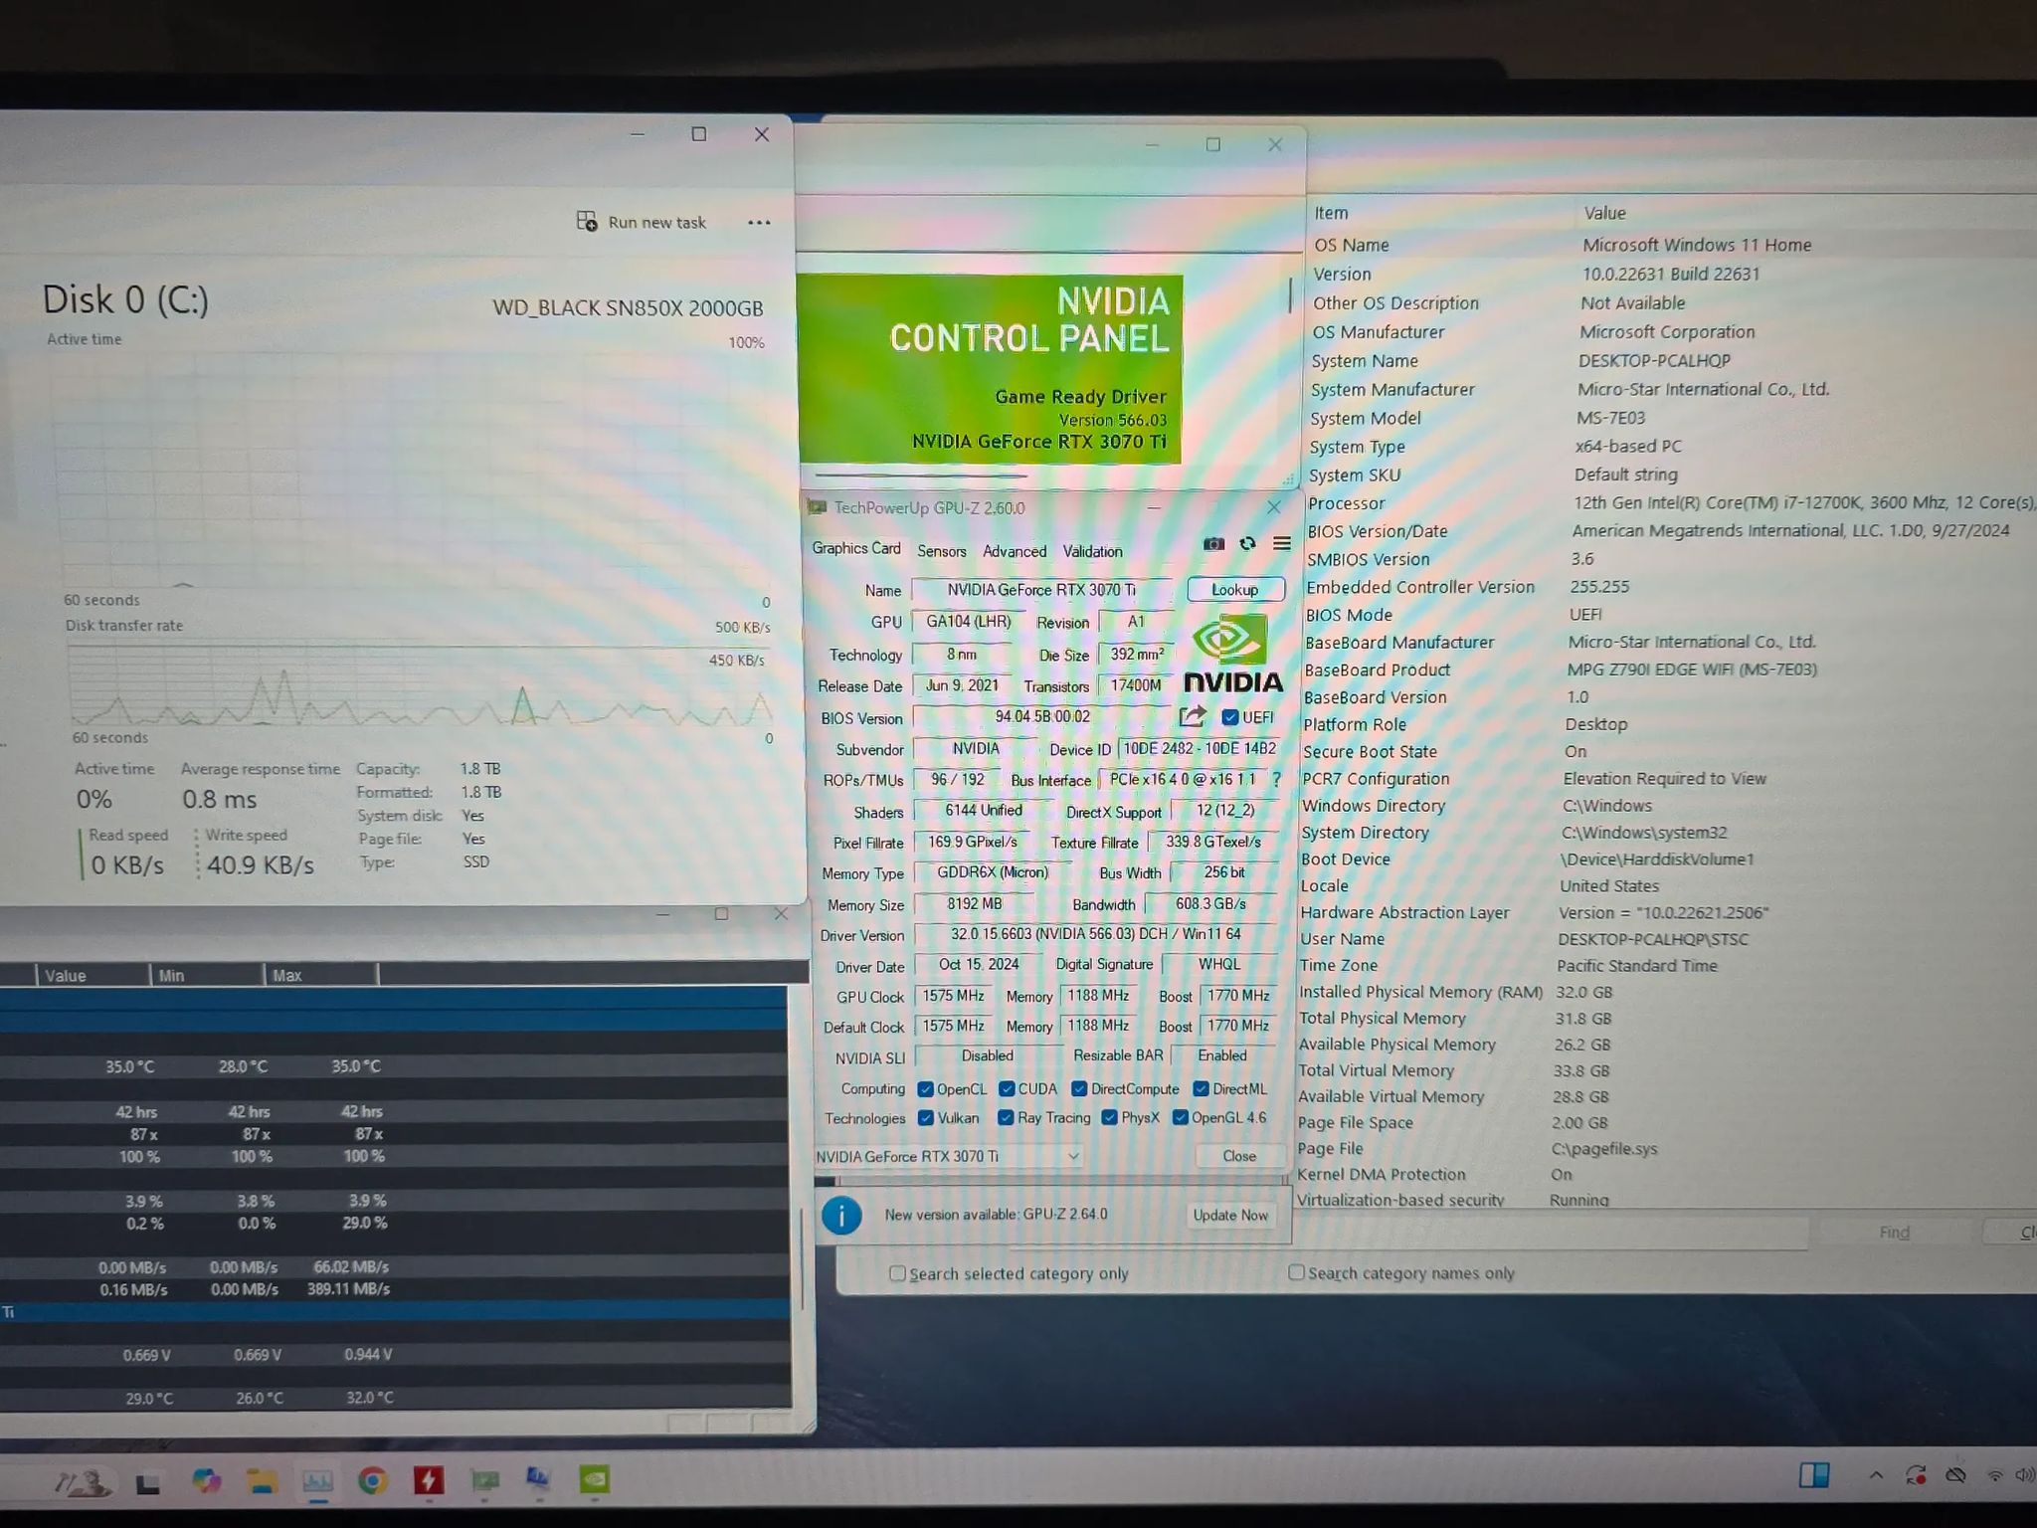Screen dimensions: 2037x1528
Task: Click the Min column header
Action: click(x=207, y=976)
